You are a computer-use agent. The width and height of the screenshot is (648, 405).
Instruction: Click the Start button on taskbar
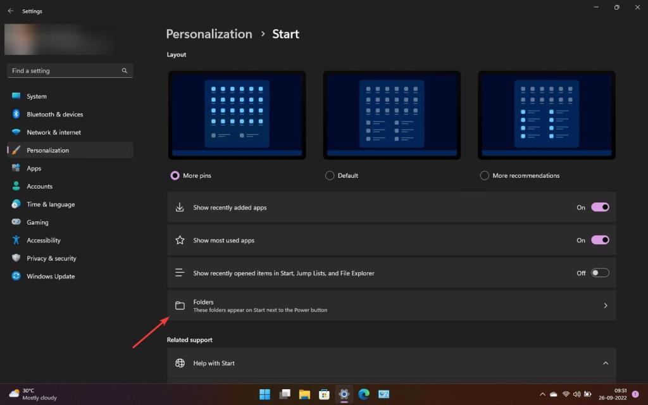click(265, 394)
